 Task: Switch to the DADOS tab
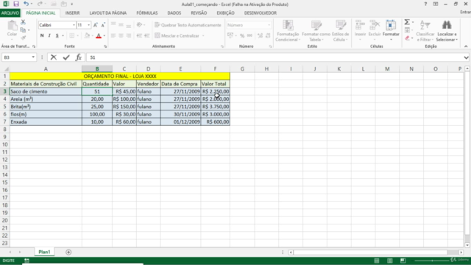174,13
